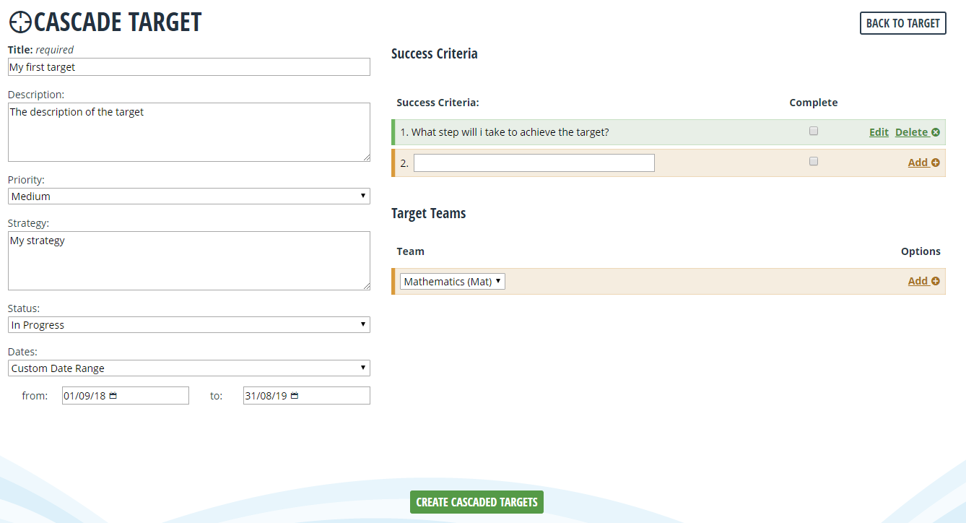Screen dimensions: 966x523
Task: Open the calendar picker for to date
Action: [x=295, y=396]
